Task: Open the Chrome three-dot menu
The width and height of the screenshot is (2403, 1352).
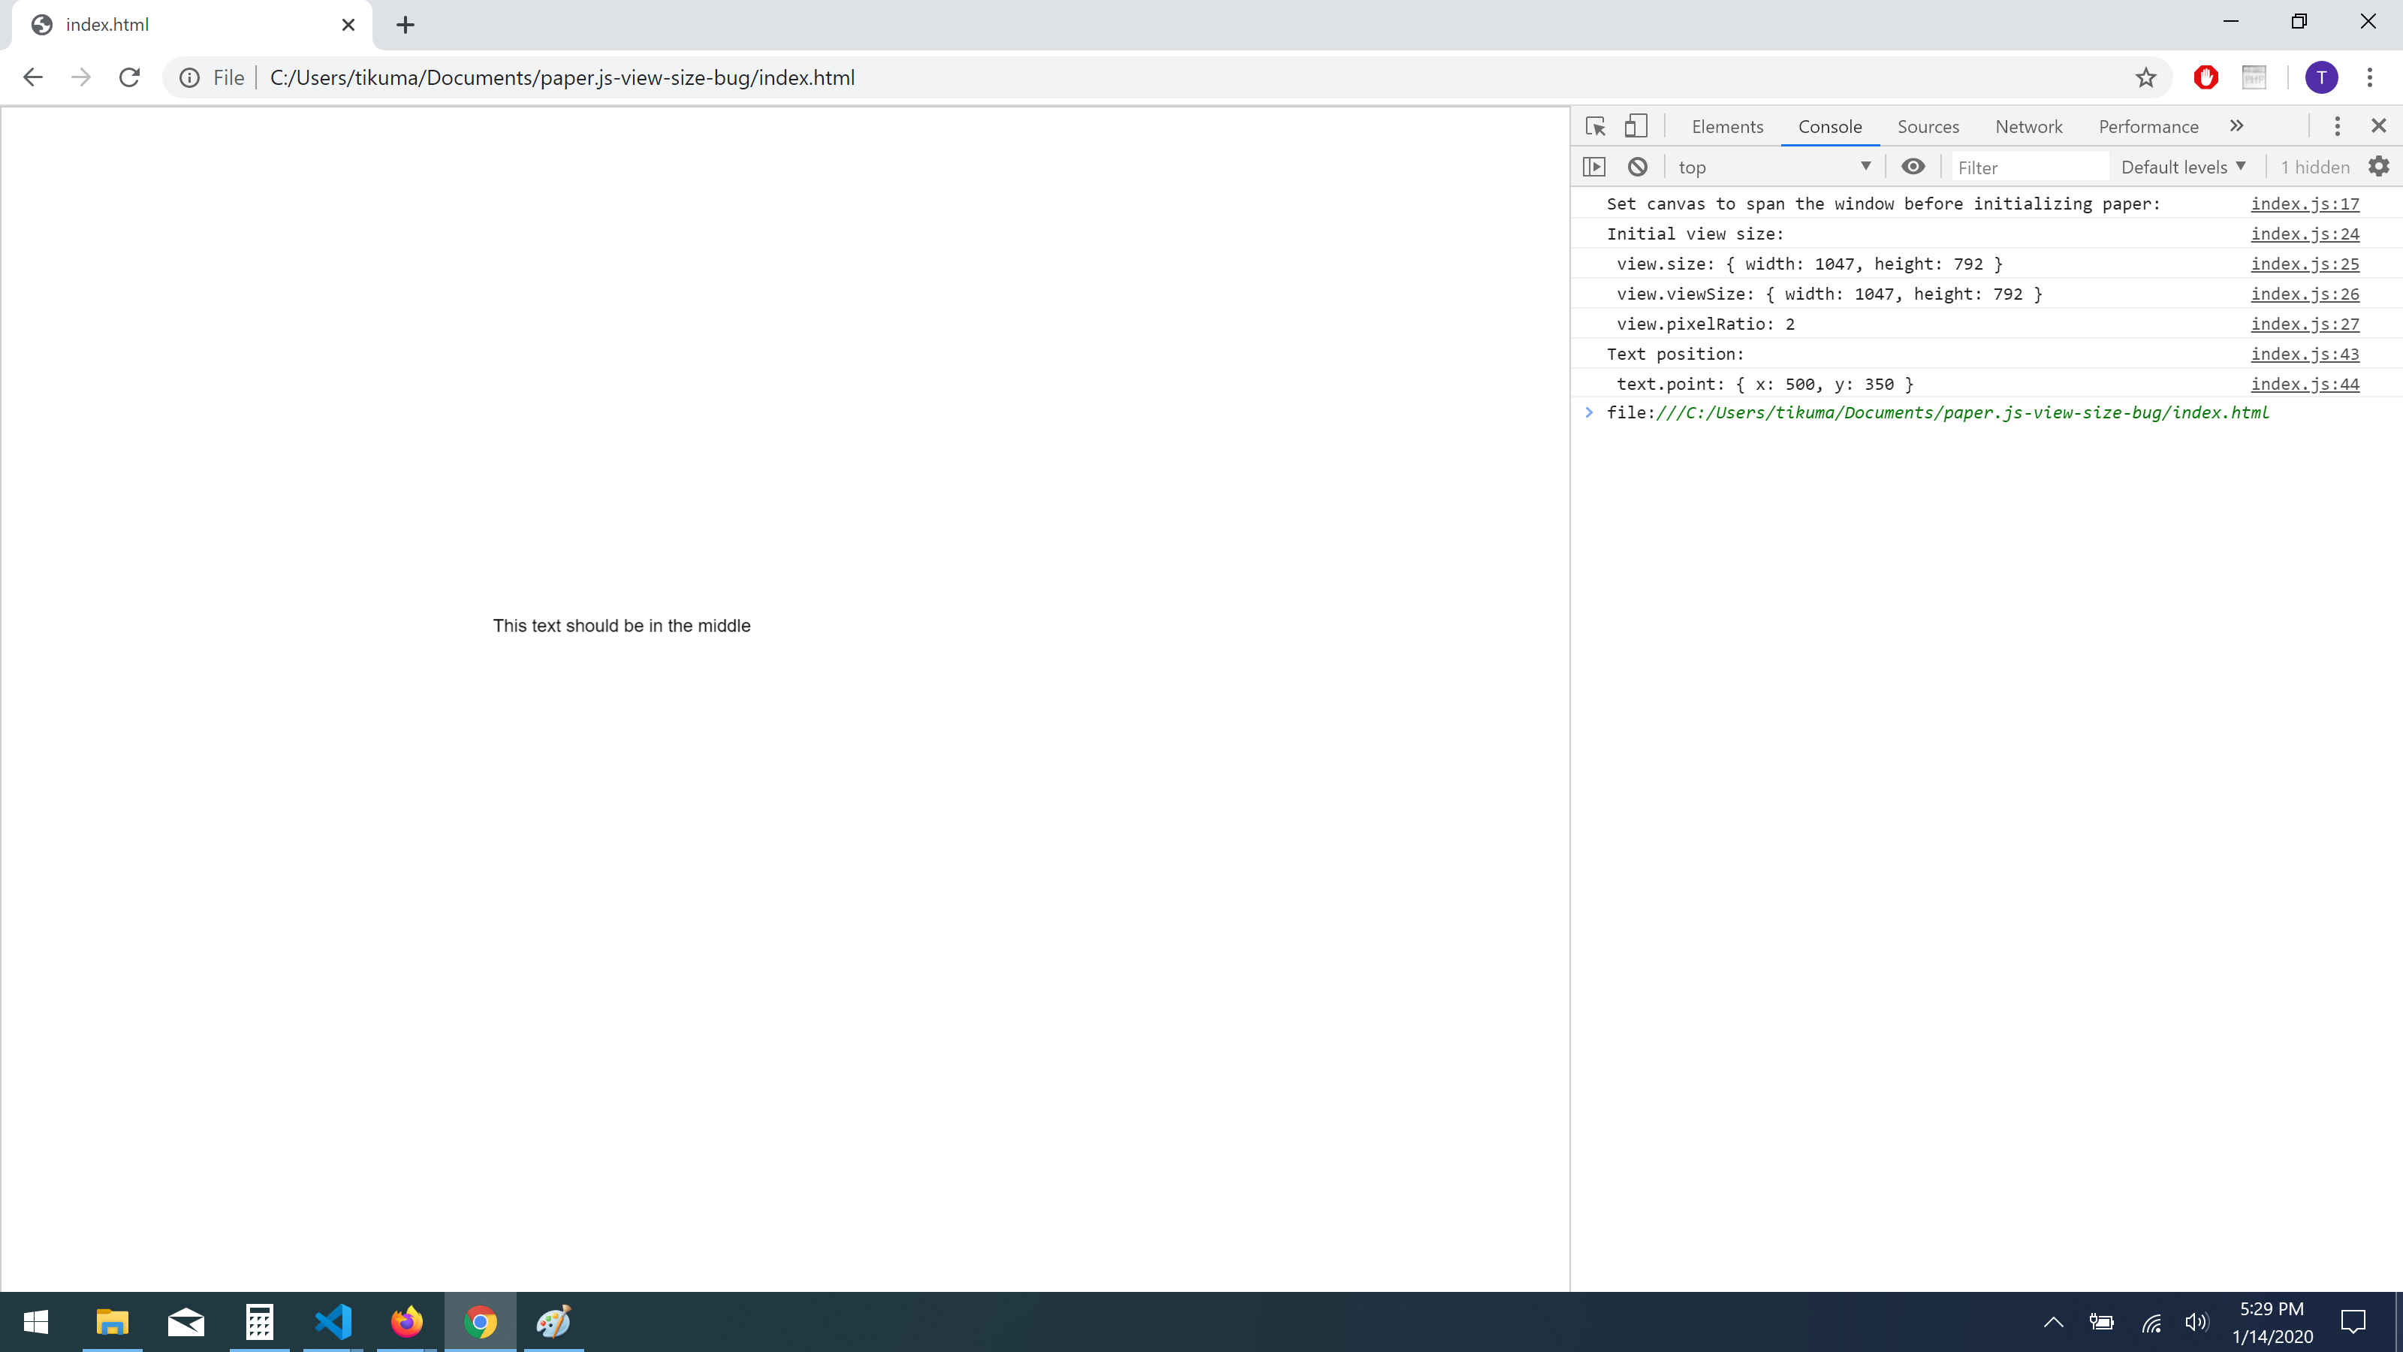Action: pos(2369,77)
